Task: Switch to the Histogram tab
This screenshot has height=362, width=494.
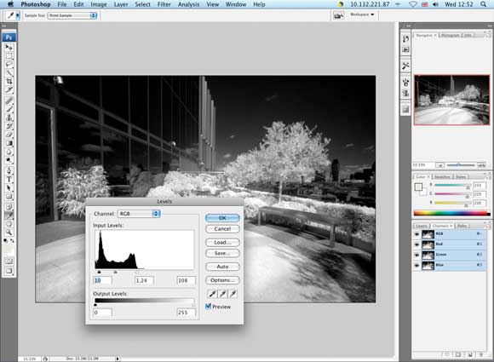Action: coord(451,35)
